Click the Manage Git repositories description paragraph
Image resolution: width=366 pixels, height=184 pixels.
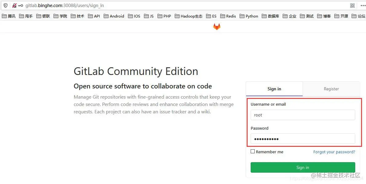click(153, 104)
